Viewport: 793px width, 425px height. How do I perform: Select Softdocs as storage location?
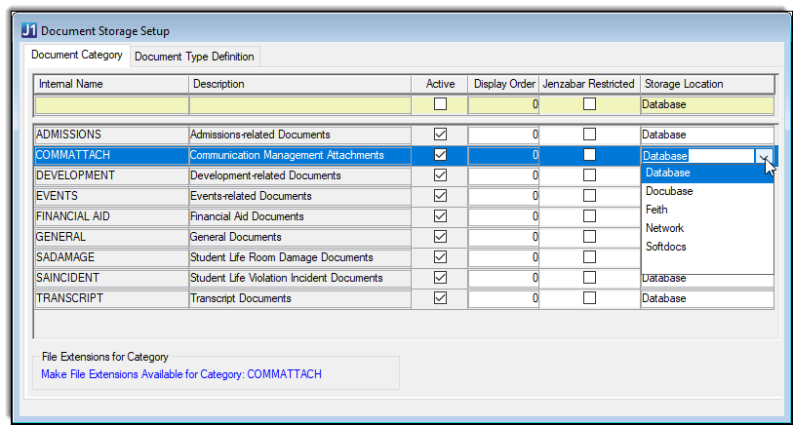pyautogui.click(x=666, y=247)
